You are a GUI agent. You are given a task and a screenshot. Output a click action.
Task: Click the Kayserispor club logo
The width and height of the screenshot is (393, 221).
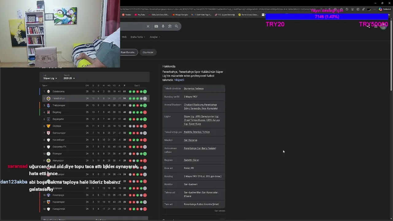(48, 202)
